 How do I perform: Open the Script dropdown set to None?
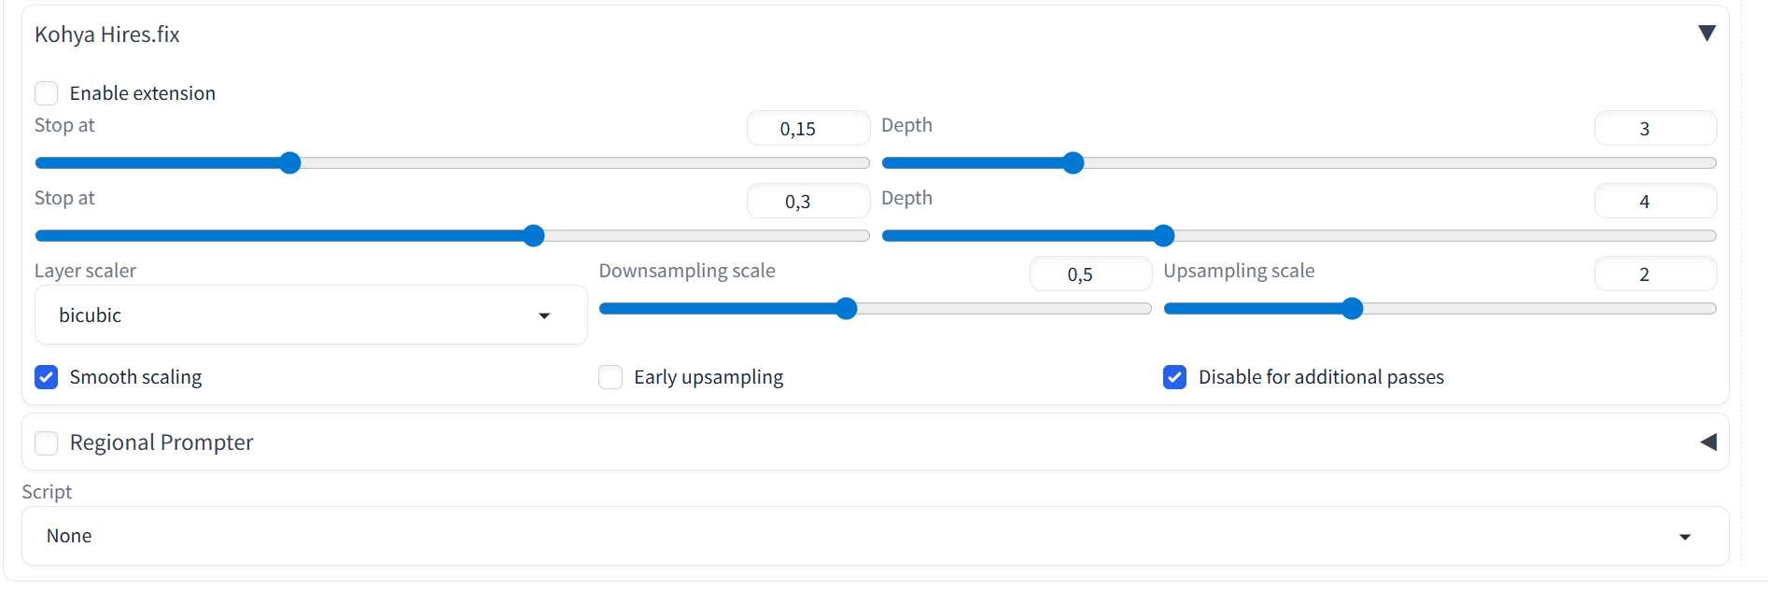coord(875,536)
